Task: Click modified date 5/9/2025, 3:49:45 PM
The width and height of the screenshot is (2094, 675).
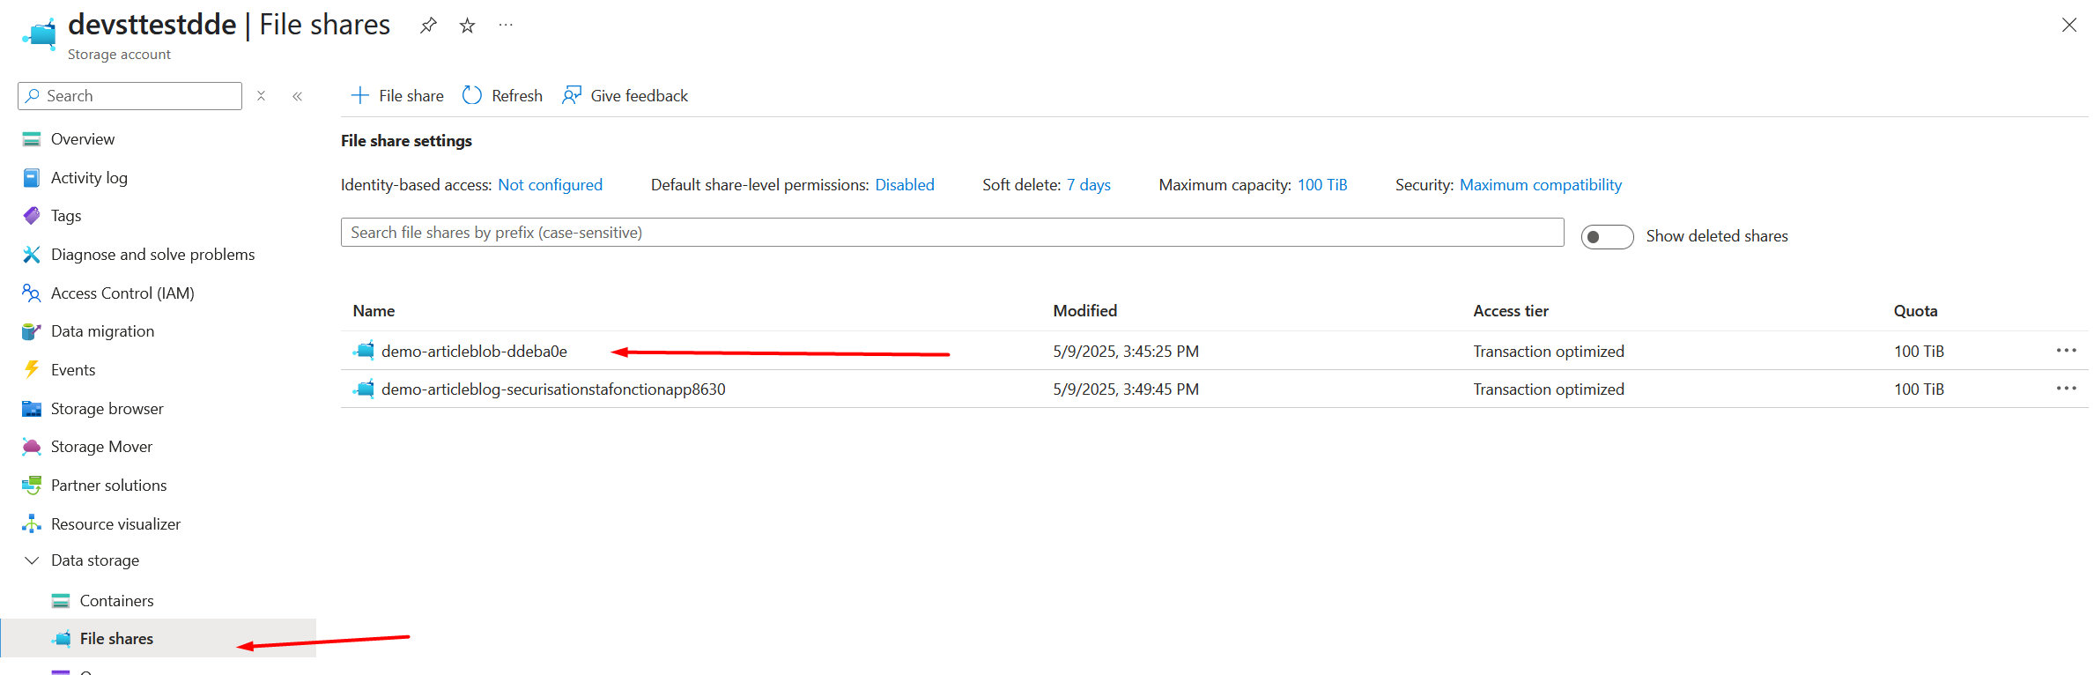Action: coord(1126,389)
